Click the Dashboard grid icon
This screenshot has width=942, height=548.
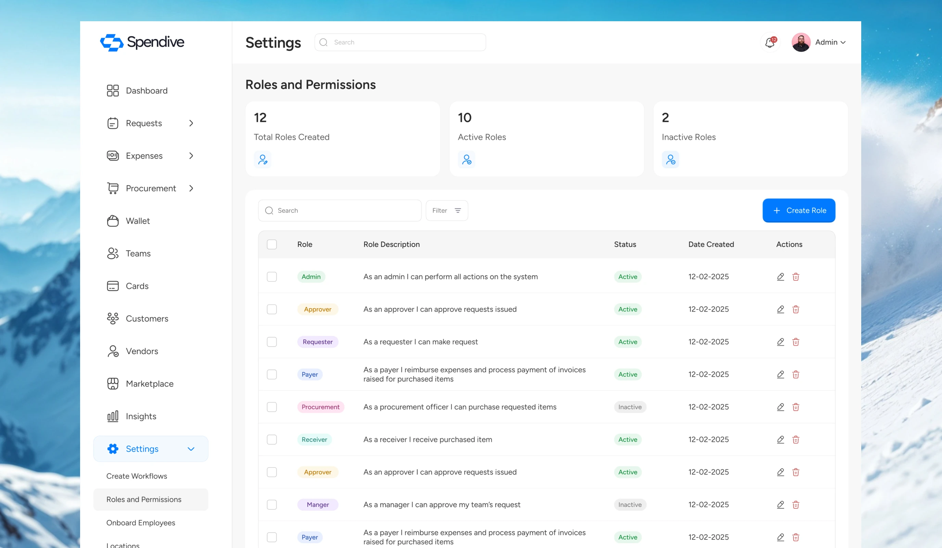[113, 90]
